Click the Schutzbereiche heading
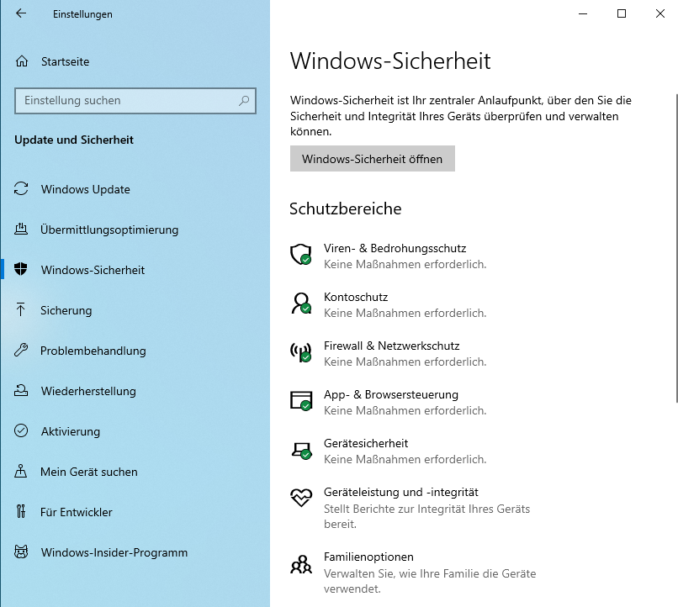Viewport: 678px width, 607px height. point(345,208)
